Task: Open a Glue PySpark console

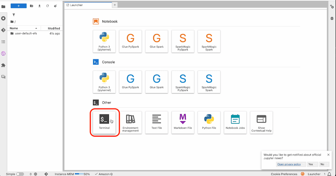Action: pyautogui.click(x=130, y=82)
